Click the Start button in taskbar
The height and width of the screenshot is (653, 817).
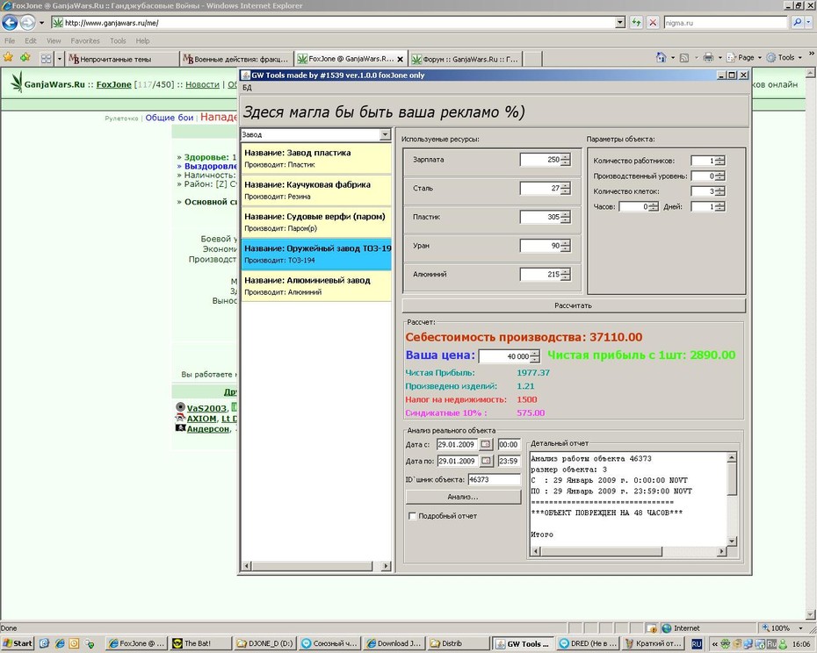(18, 643)
